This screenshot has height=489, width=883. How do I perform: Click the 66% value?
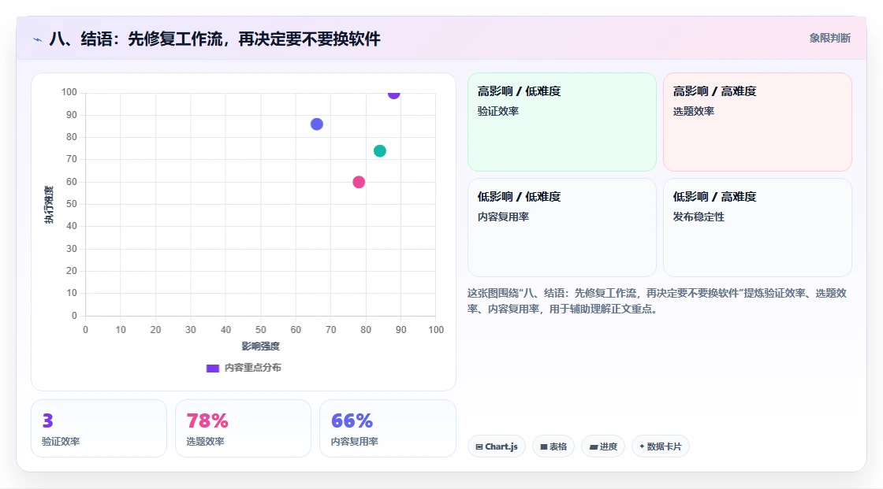pyautogui.click(x=352, y=420)
